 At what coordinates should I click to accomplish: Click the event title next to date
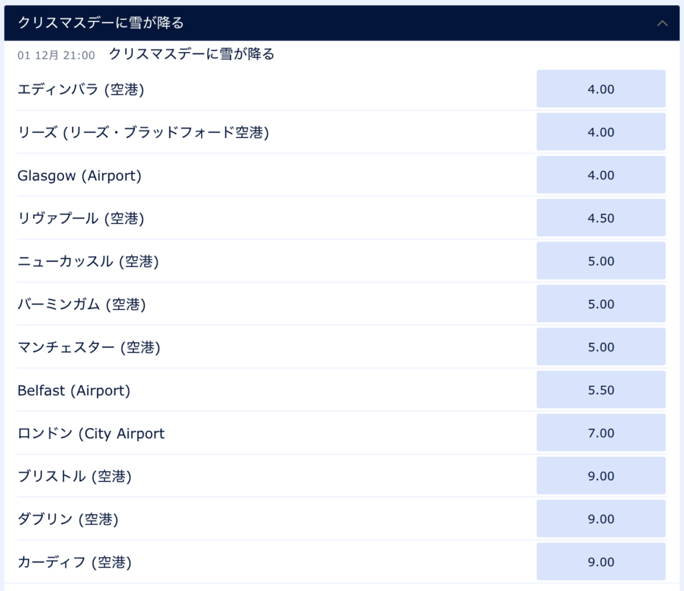(191, 55)
